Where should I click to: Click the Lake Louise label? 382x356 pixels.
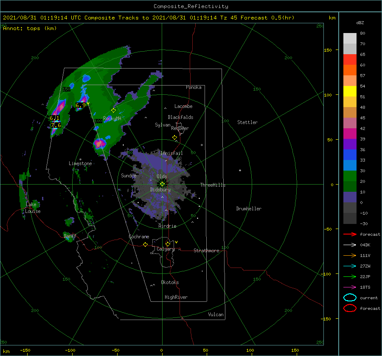(x=33, y=208)
